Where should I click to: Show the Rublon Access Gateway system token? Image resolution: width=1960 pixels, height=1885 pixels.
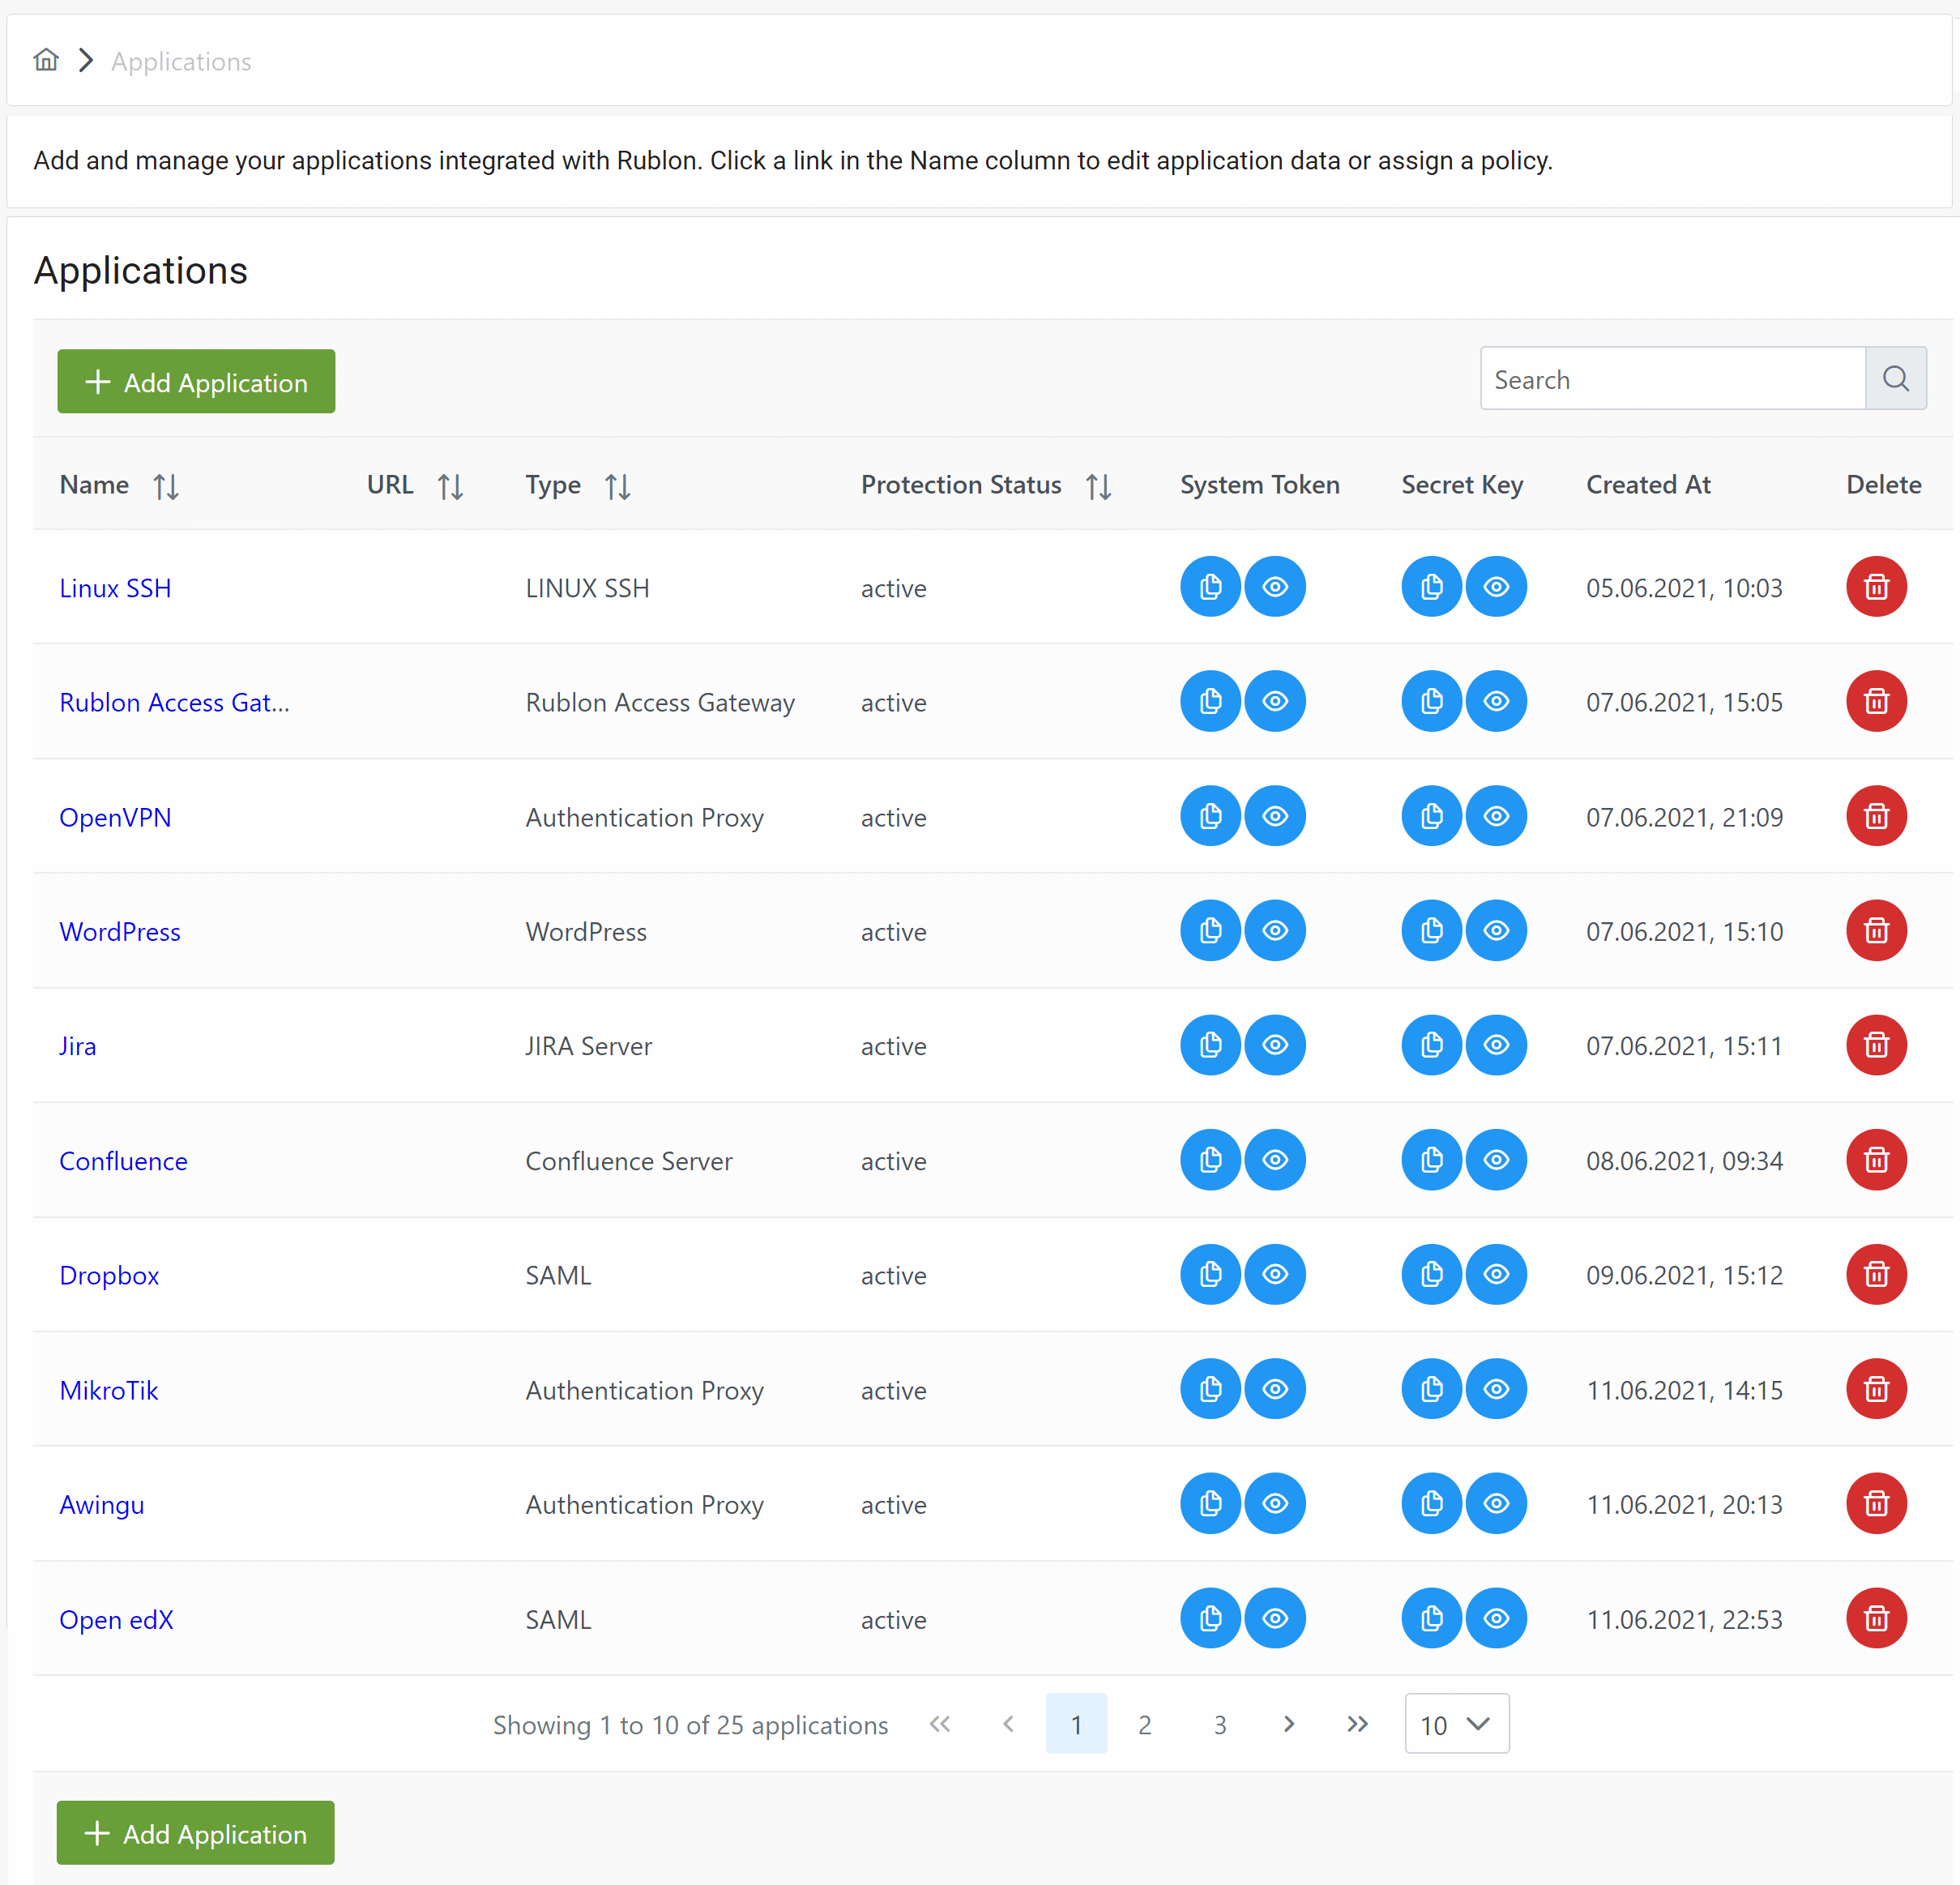[x=1274, y=702]
